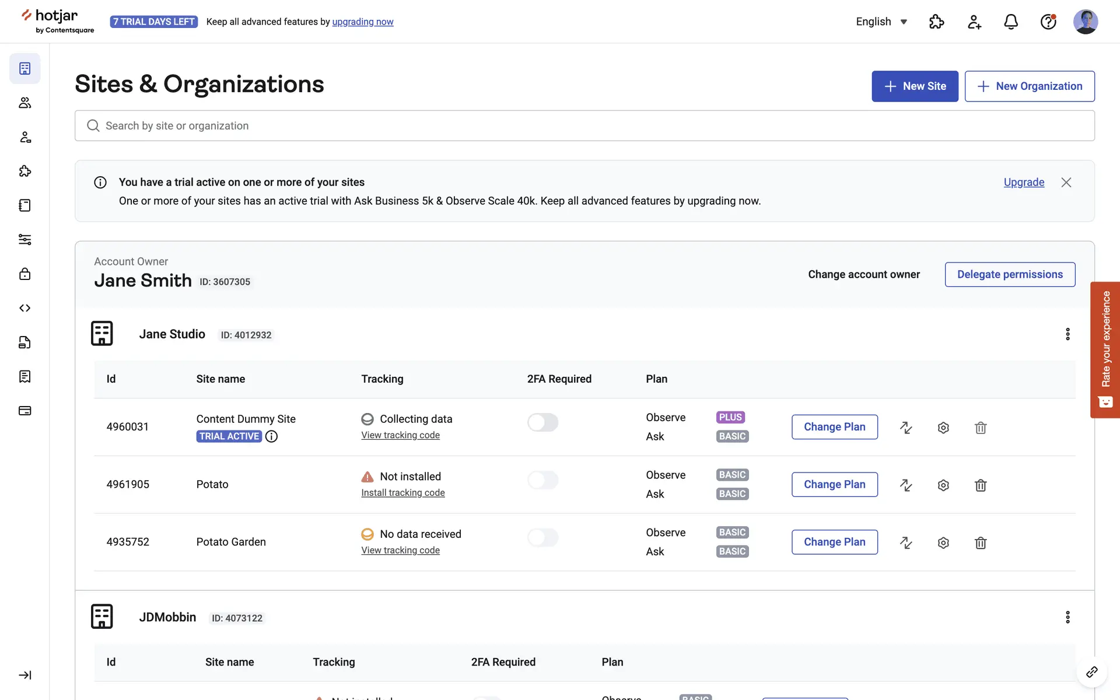Image resolution: width=1120 pixels, height=700 pixels.
Task: Delete the Potato site with trash icon
Action: (x=981, y=485)
